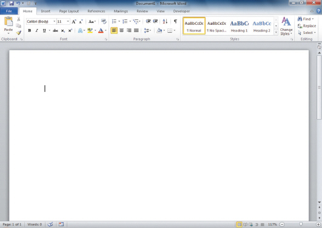
Task: Click the Replace button
Action: (307, 26)
